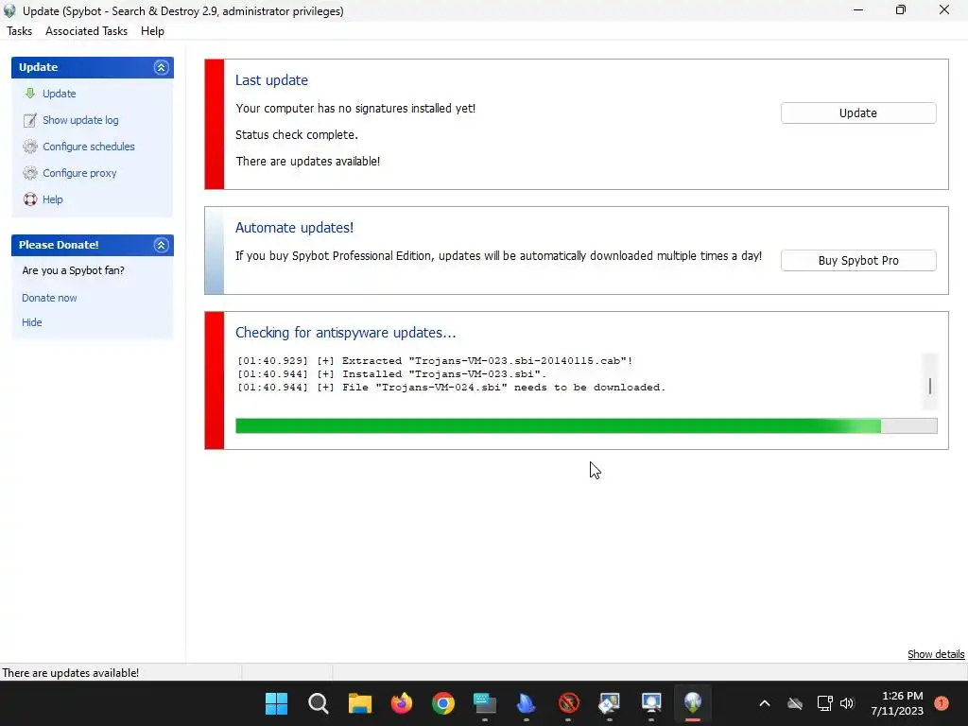Screen dimensions: 968x726
Task: Click the sidebar Help link
Action: tap(53, 199)
